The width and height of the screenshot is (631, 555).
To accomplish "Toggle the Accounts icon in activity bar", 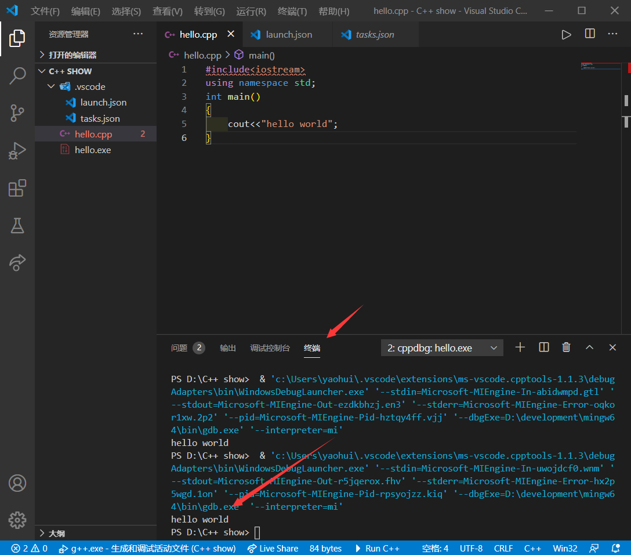I will [17, 483].
